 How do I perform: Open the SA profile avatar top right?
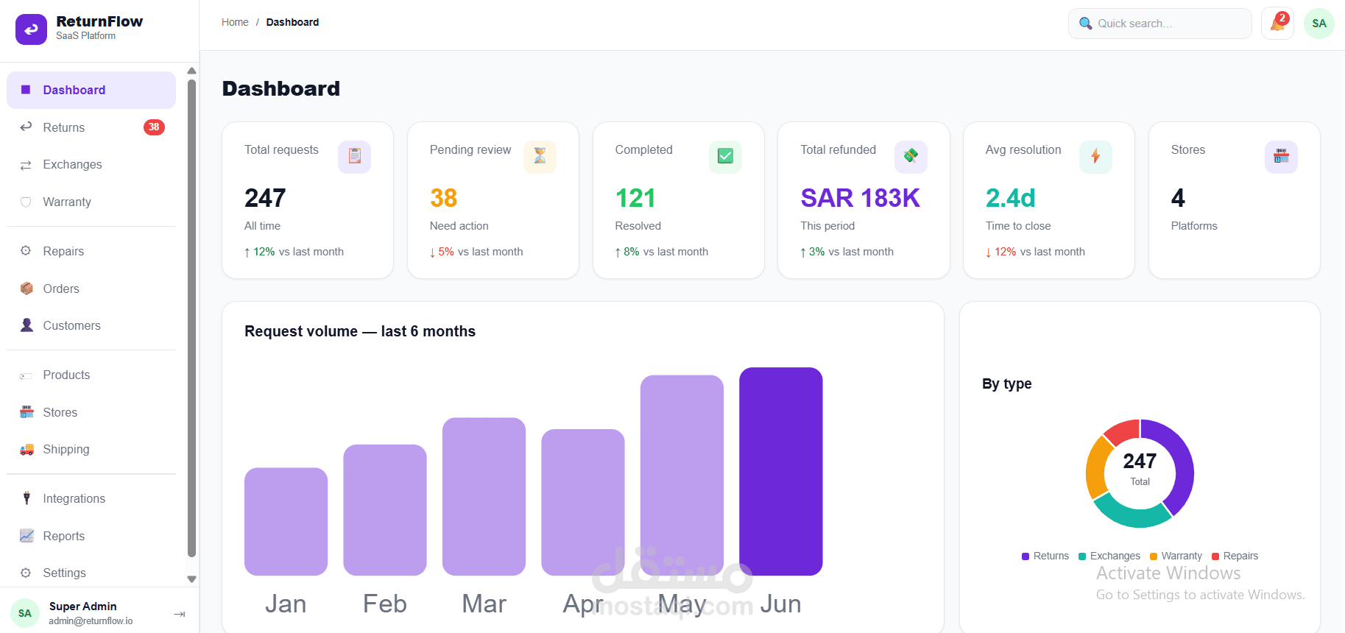(1319, 24)
